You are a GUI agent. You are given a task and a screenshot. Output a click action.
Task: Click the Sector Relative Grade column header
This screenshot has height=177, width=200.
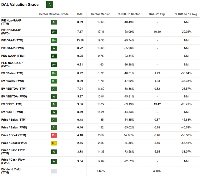point(54,14)
